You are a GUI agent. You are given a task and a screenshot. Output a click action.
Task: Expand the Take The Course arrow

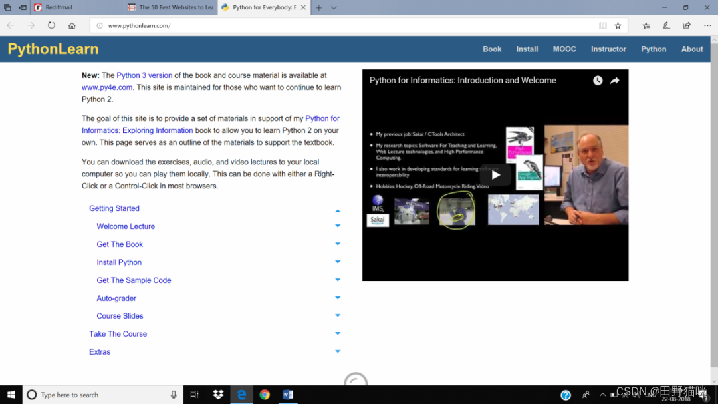pos(338,333)
